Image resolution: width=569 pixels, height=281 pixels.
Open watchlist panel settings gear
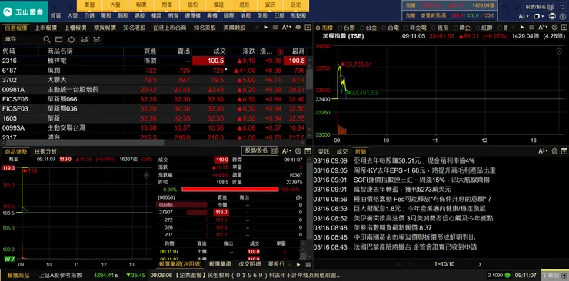(298, 28)
